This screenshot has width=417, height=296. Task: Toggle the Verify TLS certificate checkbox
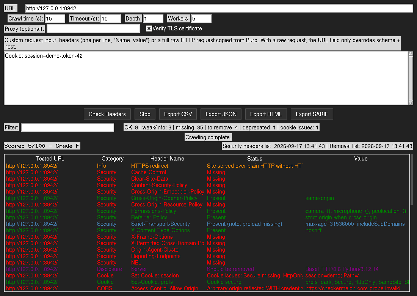[x=149, y=28]
